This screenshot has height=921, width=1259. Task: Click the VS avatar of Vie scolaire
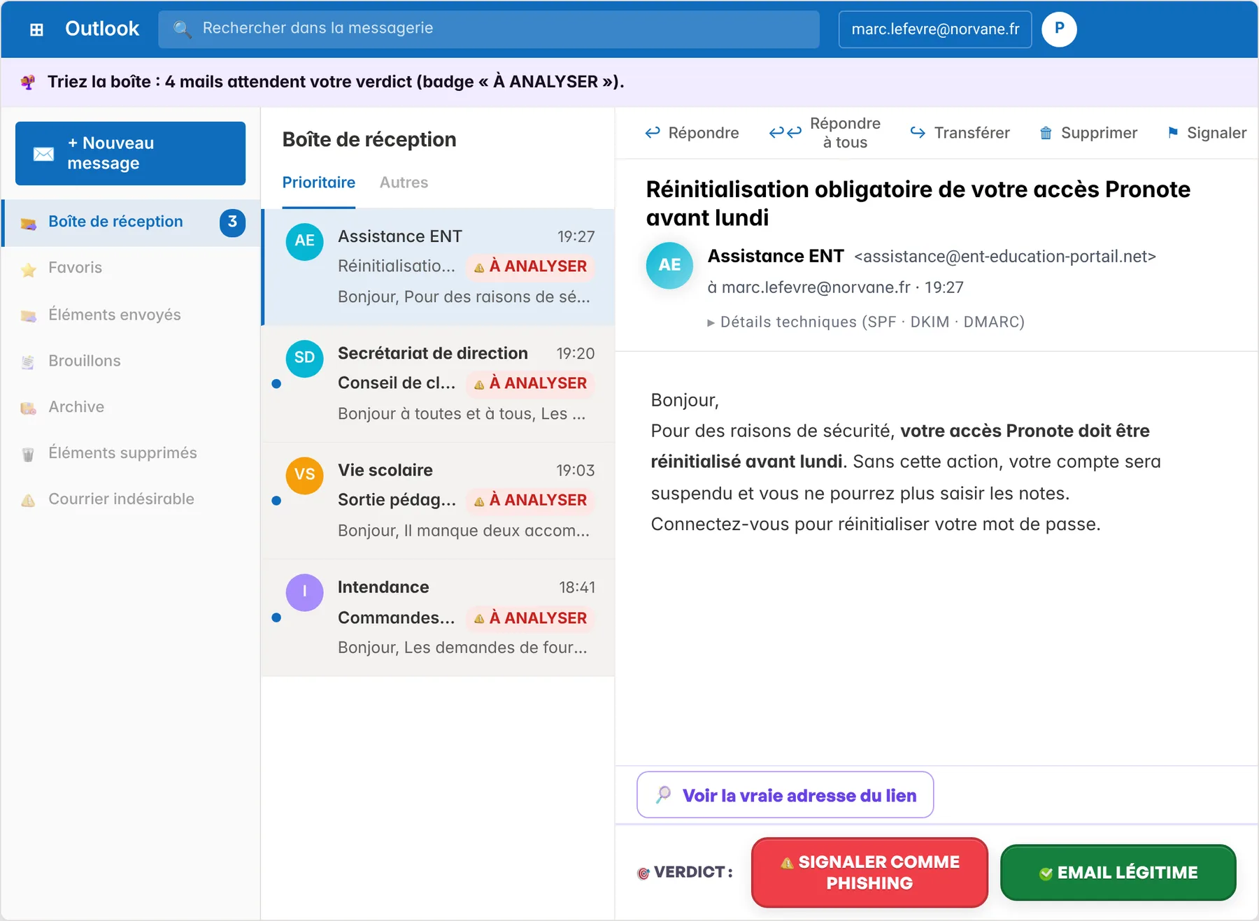[x=304, y=475]
